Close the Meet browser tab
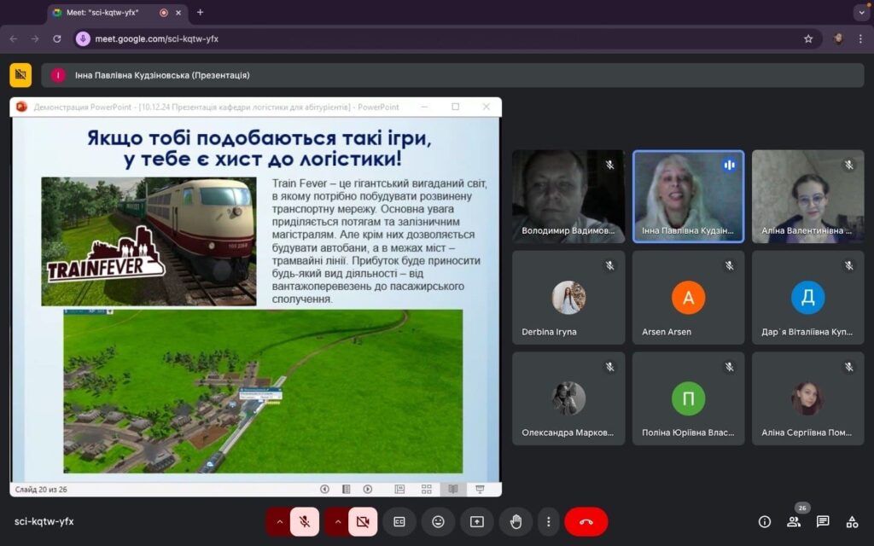The width and height of the screenshot is (874, 546). 178,12
